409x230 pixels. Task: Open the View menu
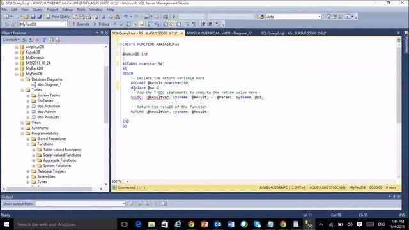coord(25,10)
